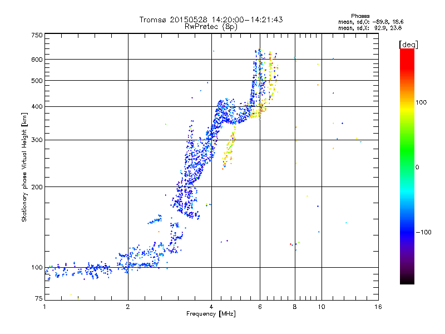The width and height of the screenshot is (445, 334).
Task: Click the y-axis tick label "600"
Action: coord(37,60)
